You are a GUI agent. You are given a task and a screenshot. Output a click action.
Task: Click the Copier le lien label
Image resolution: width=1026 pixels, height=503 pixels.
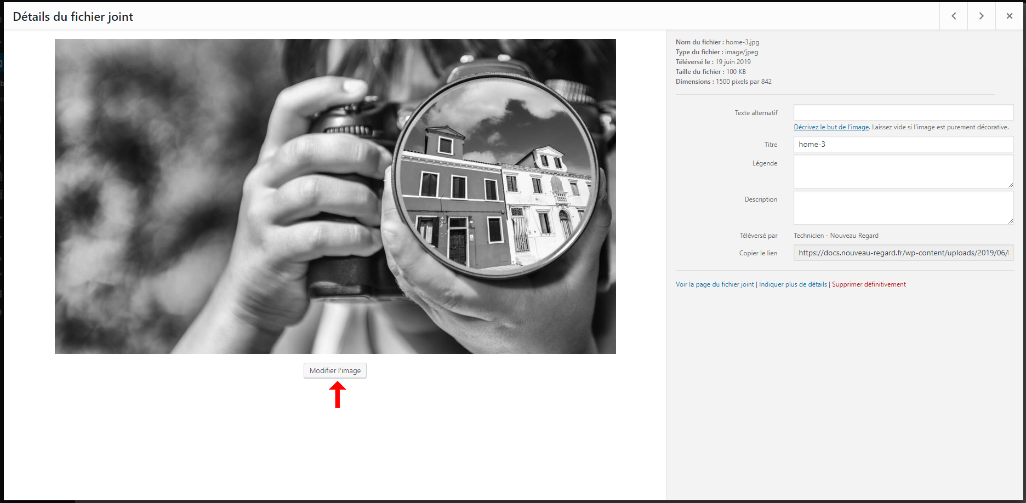pyautogui.click(x=758, y=253)
